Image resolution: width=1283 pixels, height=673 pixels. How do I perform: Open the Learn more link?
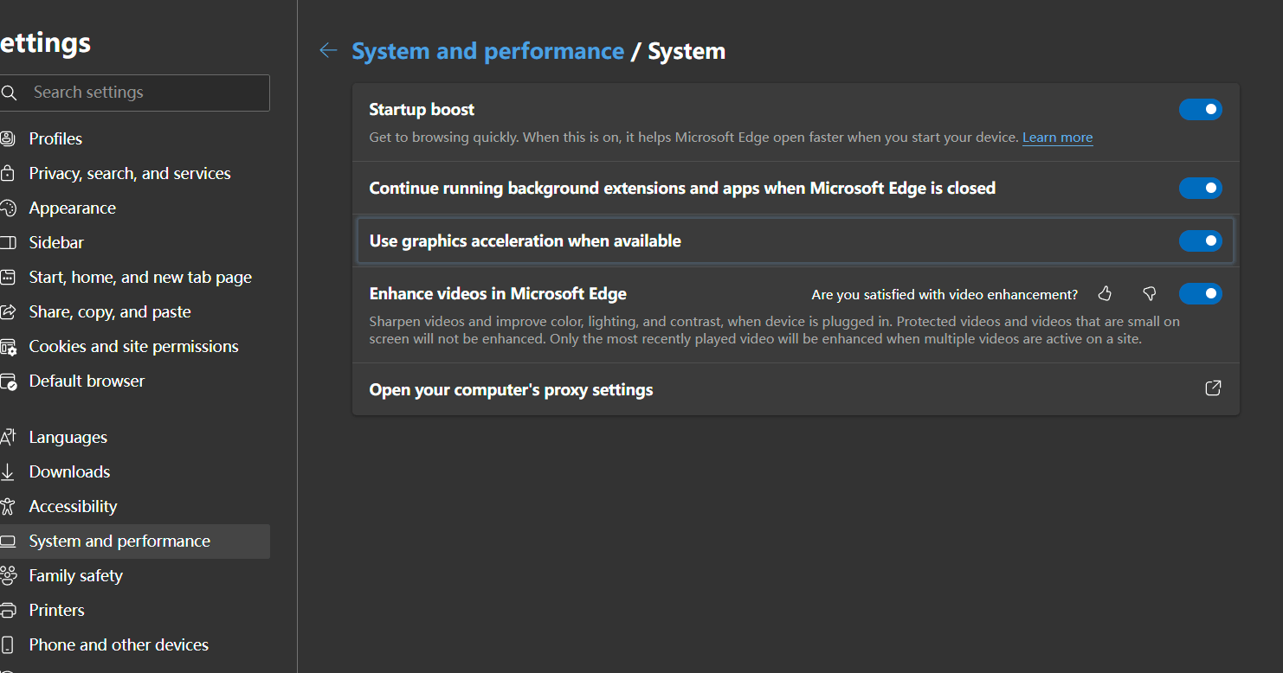(1057, 138)
